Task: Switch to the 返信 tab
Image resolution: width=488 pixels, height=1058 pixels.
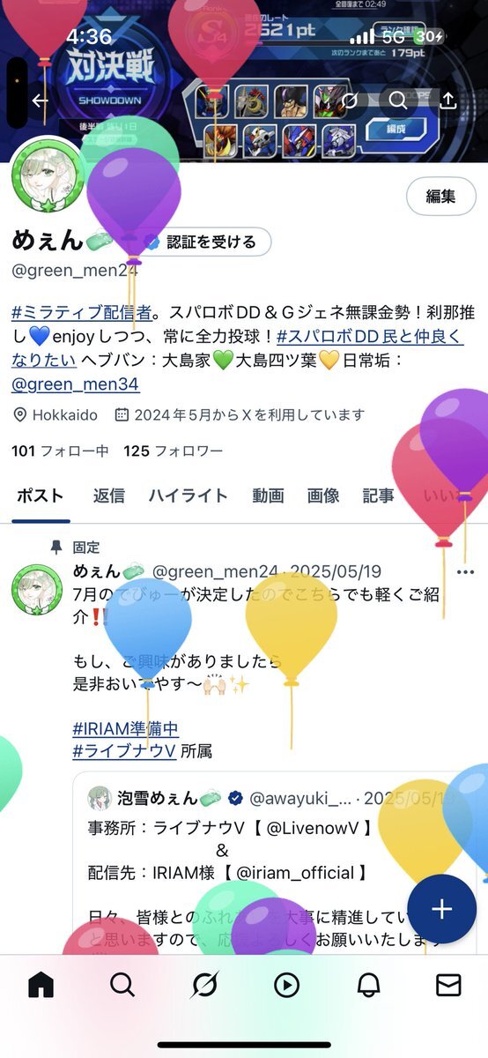Action: pyautogui.click(x=109, y=495)
